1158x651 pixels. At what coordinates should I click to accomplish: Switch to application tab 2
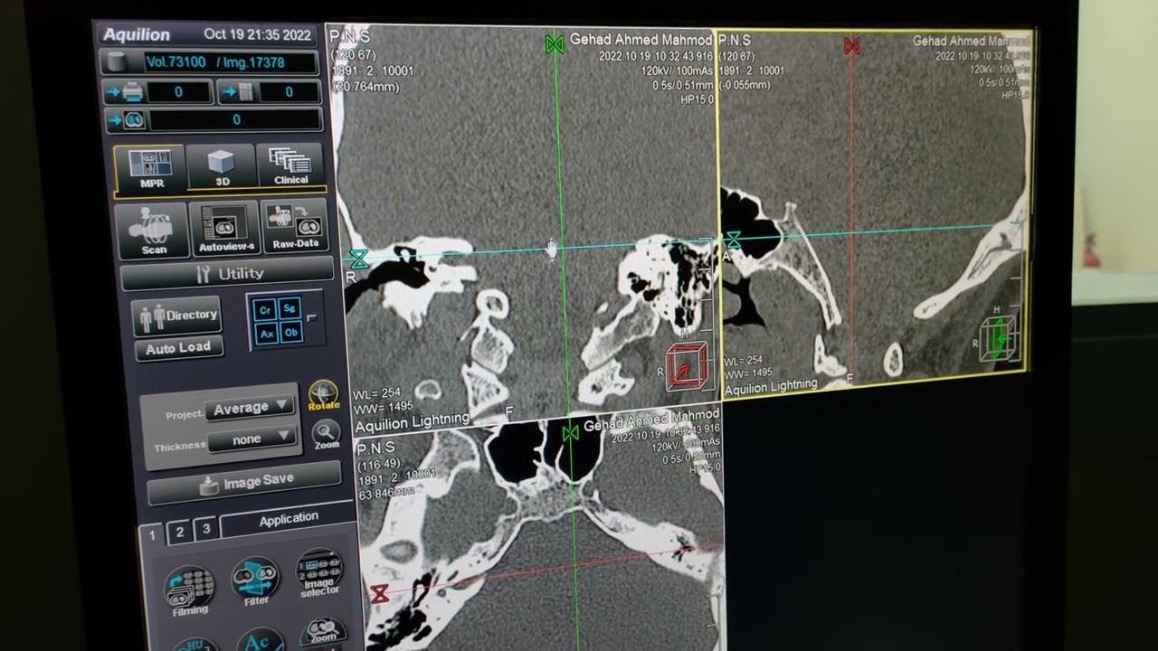tap(179, 533)
